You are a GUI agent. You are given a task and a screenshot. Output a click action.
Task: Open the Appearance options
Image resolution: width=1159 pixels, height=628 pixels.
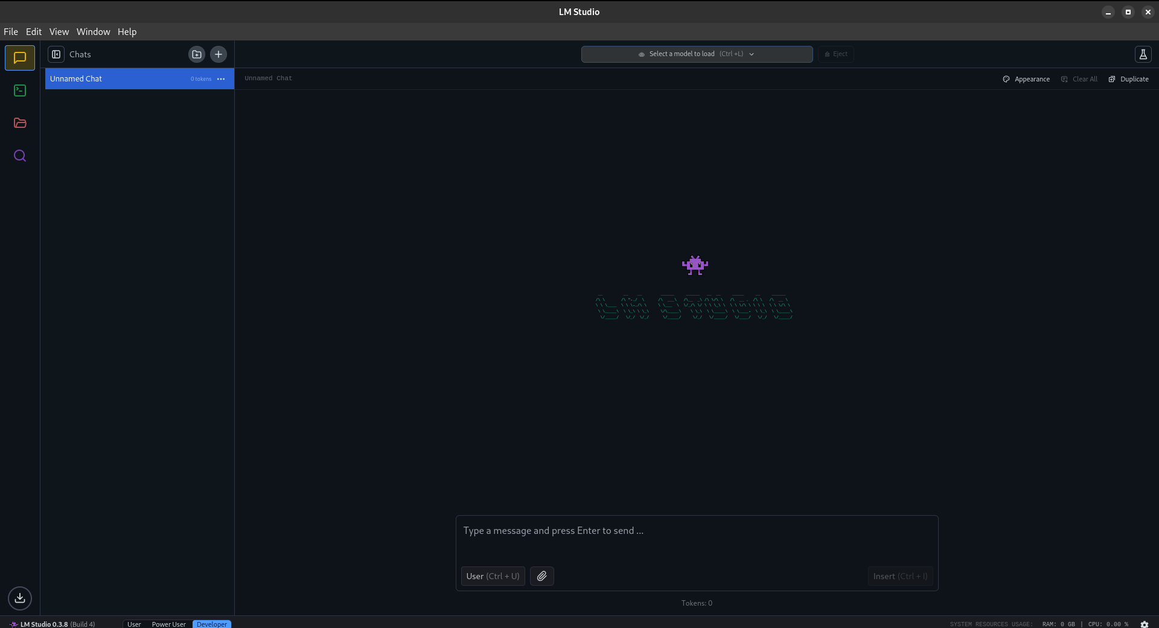click(1026, 79)
